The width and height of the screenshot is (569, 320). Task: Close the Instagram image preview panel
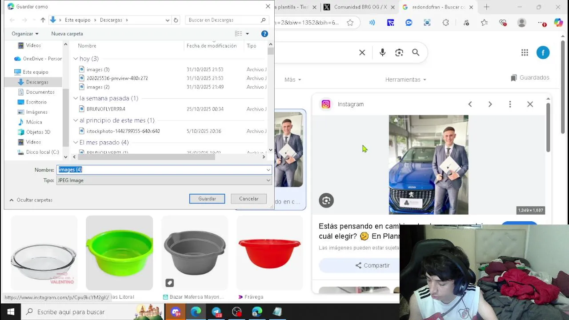(x=530, y=104)
